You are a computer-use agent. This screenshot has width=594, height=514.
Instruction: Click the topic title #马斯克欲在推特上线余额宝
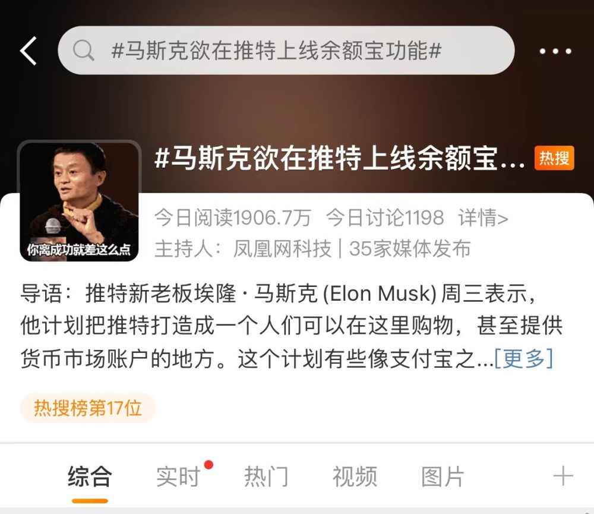[340, 158]
